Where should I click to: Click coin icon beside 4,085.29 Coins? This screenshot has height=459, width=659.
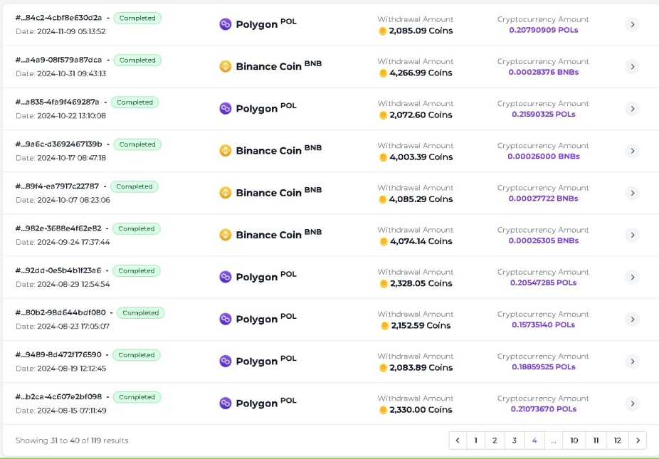tap(382, 199)
